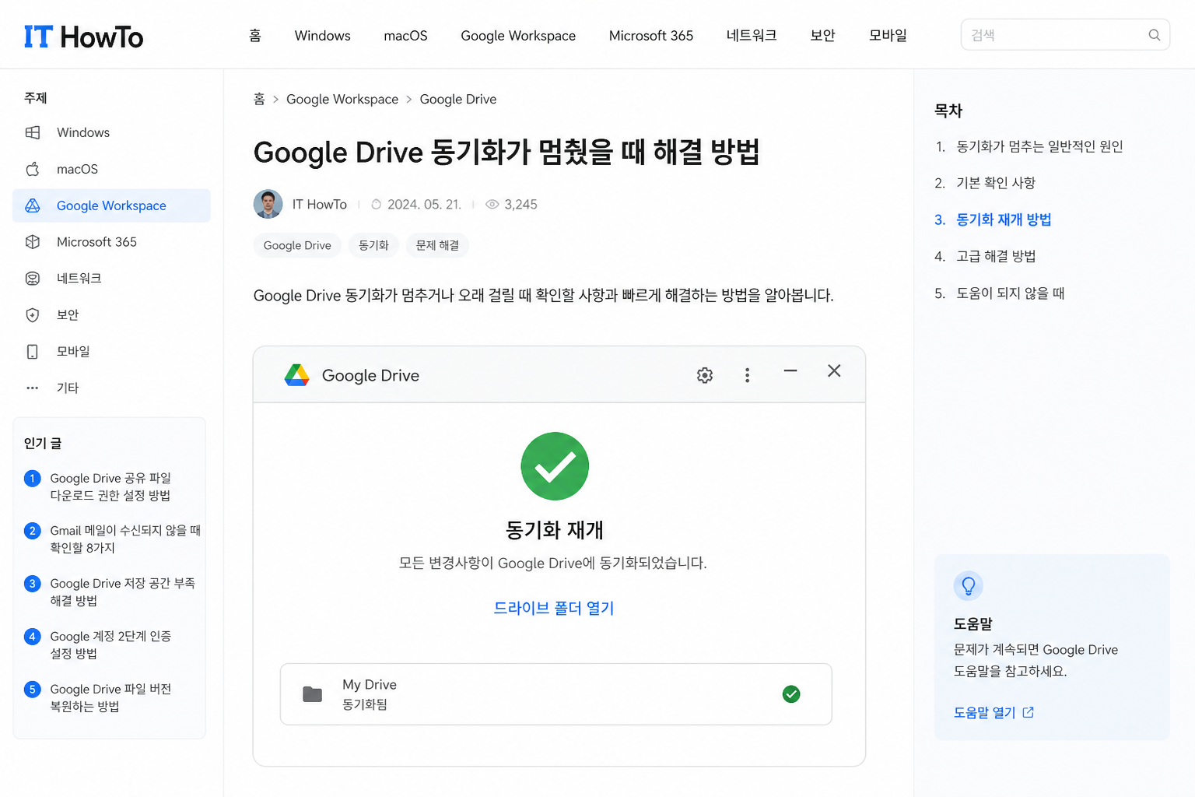Open Microsoft 365 in top navigation
This screenshot has height=797, width=1195.
point(651,36)
